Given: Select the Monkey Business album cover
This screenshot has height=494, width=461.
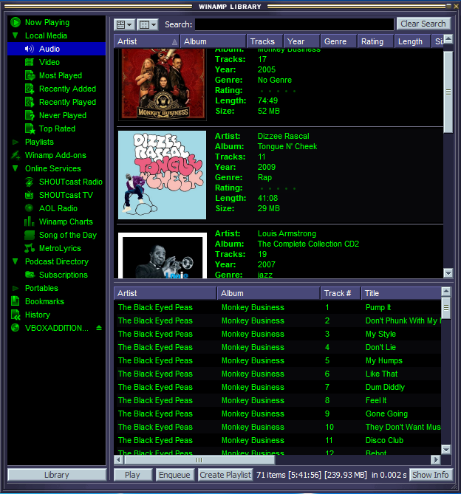Looking at the screenshot, I should tap(163, 83).
